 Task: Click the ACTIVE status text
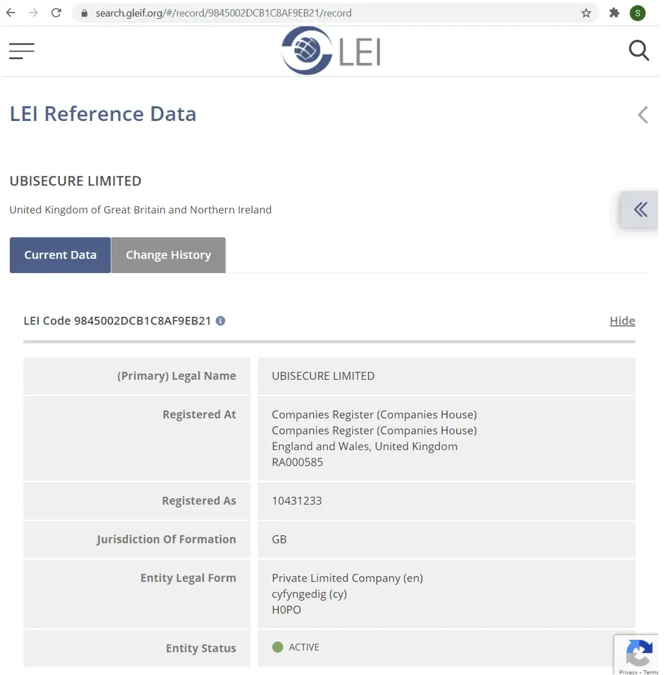[304, 647]
